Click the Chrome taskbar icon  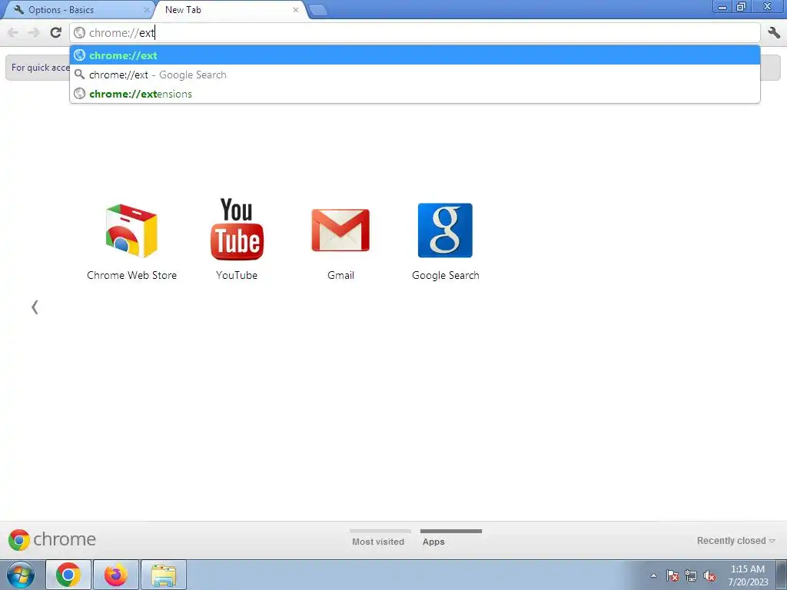click(x=68, y=575)
